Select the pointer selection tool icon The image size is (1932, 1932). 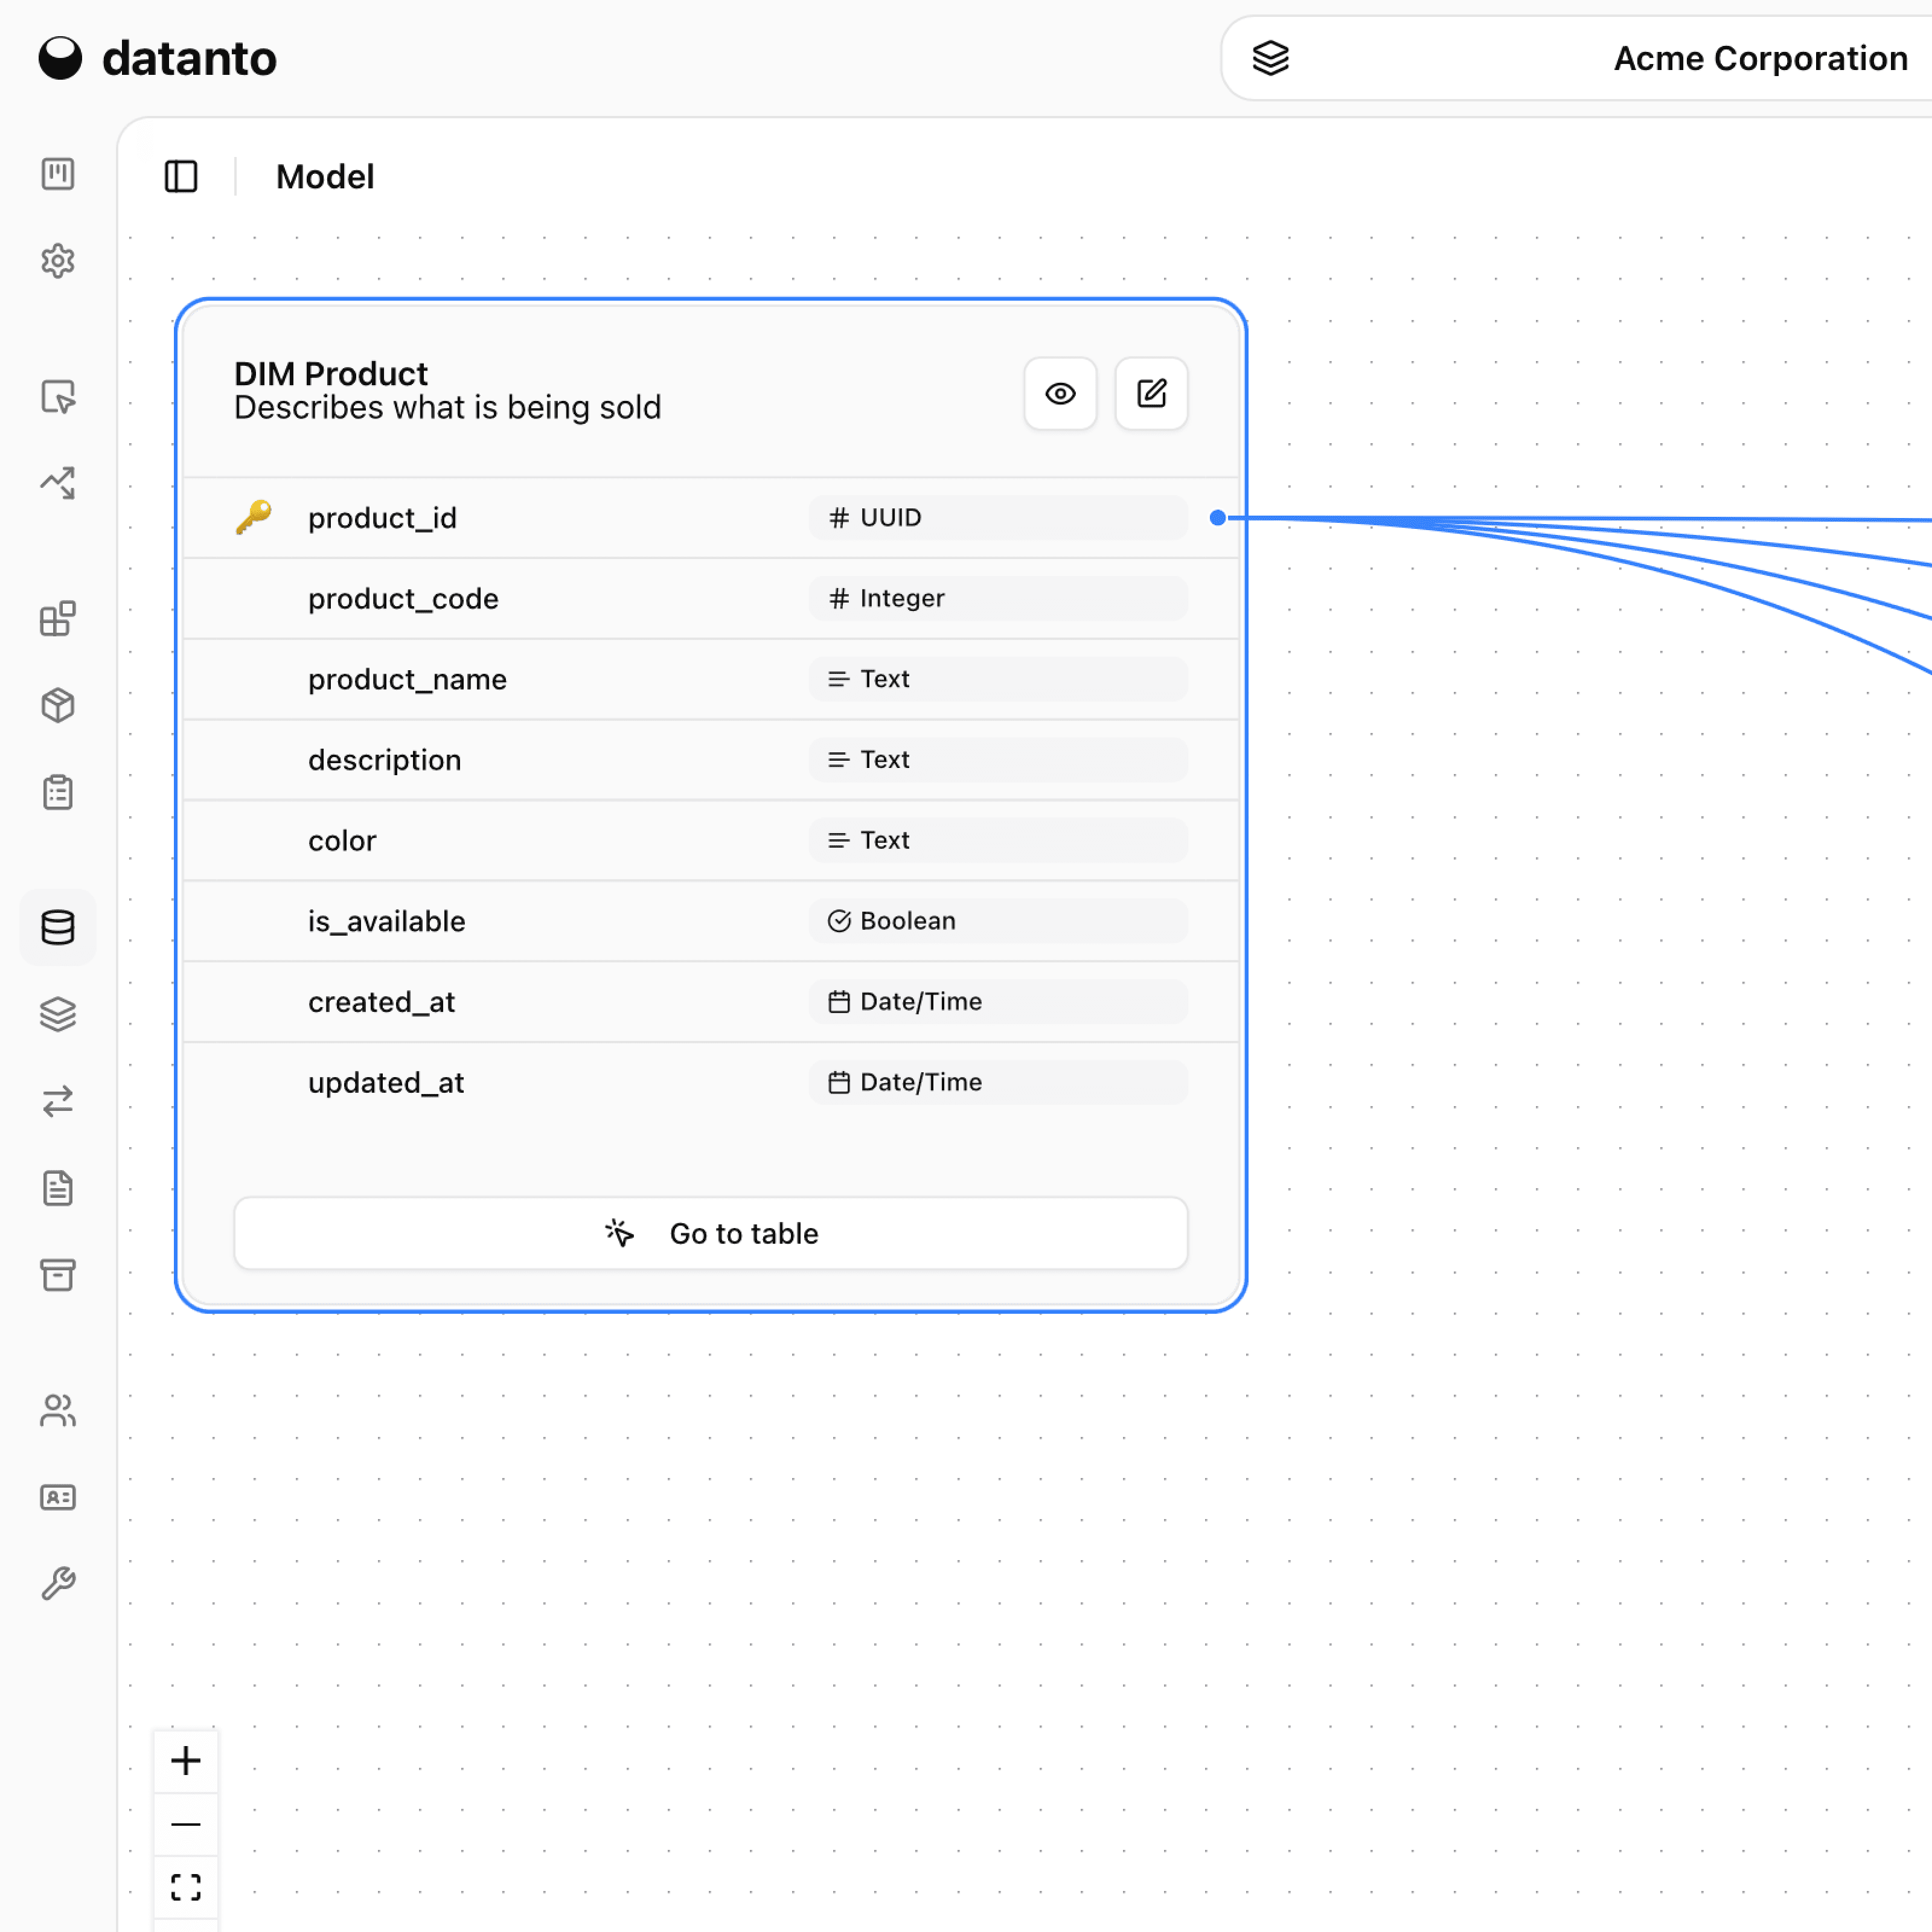tap(57, 398)
